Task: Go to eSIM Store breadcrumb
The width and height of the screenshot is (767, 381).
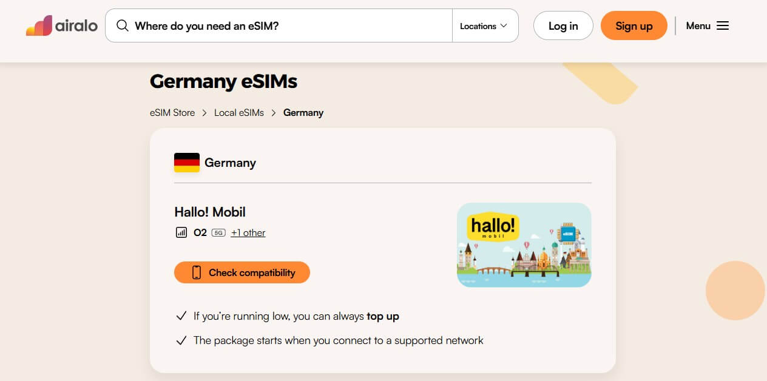Action: 172,113
